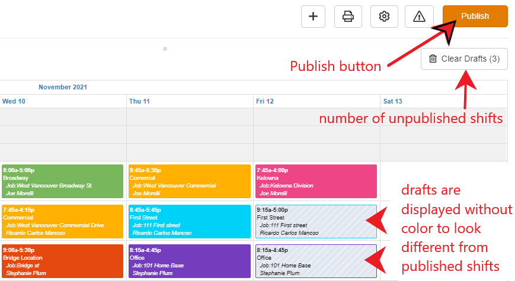
Task: Open Thu Office 8:15a-4:45p purple shift
Action: [190, 261]
